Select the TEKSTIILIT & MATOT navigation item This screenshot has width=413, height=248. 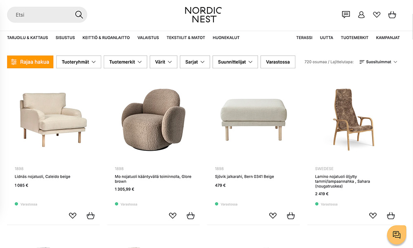(x=186, y=37)
